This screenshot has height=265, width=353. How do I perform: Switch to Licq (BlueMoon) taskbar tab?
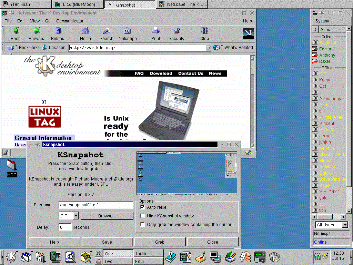tap(78, 4)
